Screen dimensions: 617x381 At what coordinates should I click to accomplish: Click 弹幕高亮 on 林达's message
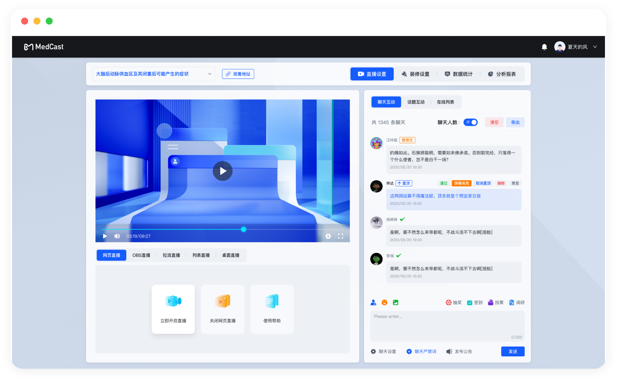tap(461, 183)
